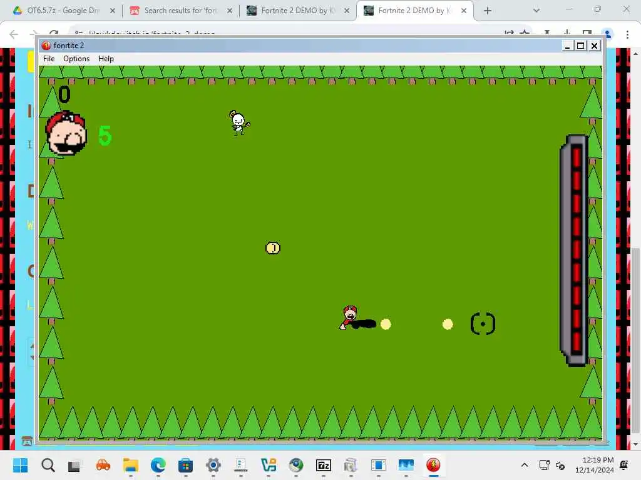Open the Chrome taskbar icon
The image size is (641, 480).
tap(296, 465)
